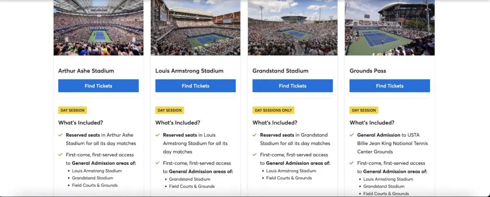Click the Grandstand Stadium heading
Image resolution: width=490 pixels, height=197 pixels.
point(280,71)
